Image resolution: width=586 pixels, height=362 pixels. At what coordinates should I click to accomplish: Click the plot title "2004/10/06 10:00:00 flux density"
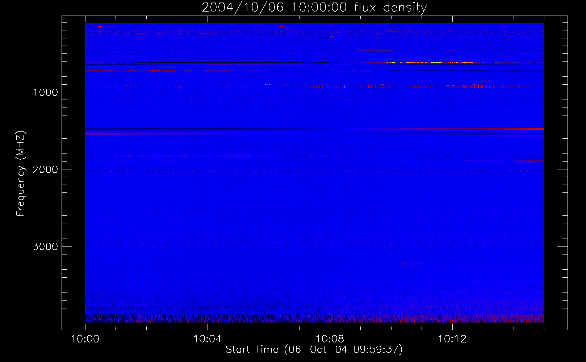(314, 7)
